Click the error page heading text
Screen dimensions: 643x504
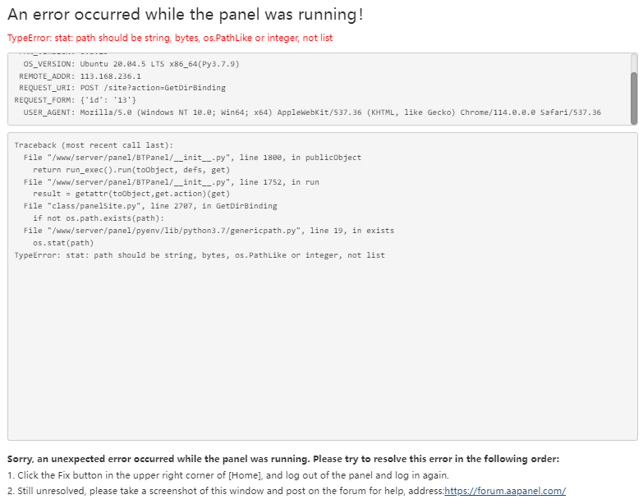(x=185, y=15)
